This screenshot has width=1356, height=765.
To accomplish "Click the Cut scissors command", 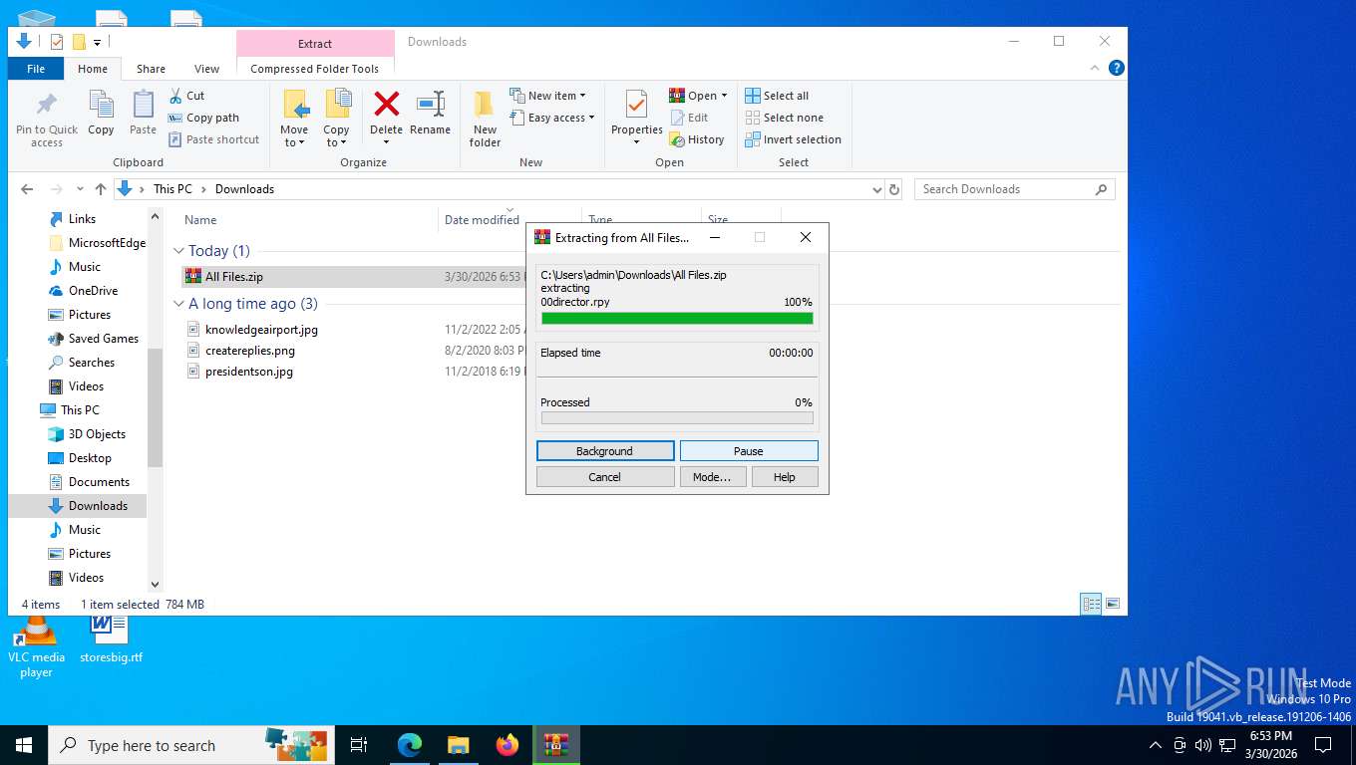I will (x=186, y=96).
